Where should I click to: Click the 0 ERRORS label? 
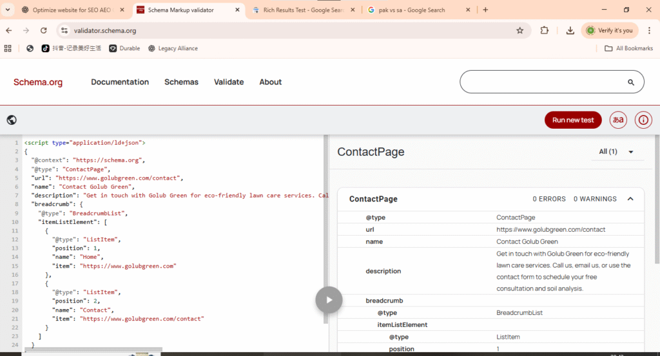[549, 199]
